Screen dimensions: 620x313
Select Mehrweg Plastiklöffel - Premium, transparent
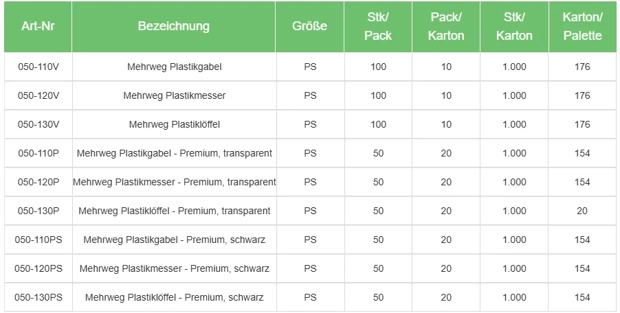175,211
